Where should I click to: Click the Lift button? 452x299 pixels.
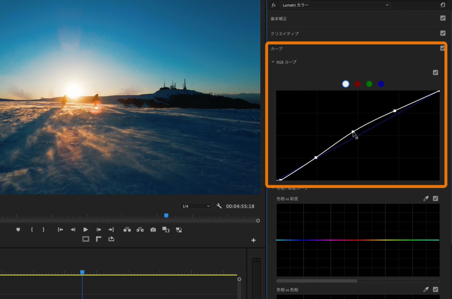click(x=127, y=230)
